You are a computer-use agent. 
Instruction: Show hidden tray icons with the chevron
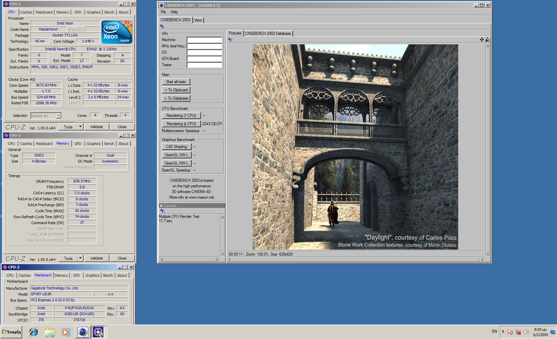pyautogui.click(x=503, y=332)
